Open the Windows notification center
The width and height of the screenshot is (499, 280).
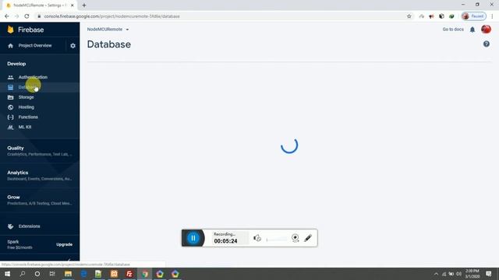point(489,274)
